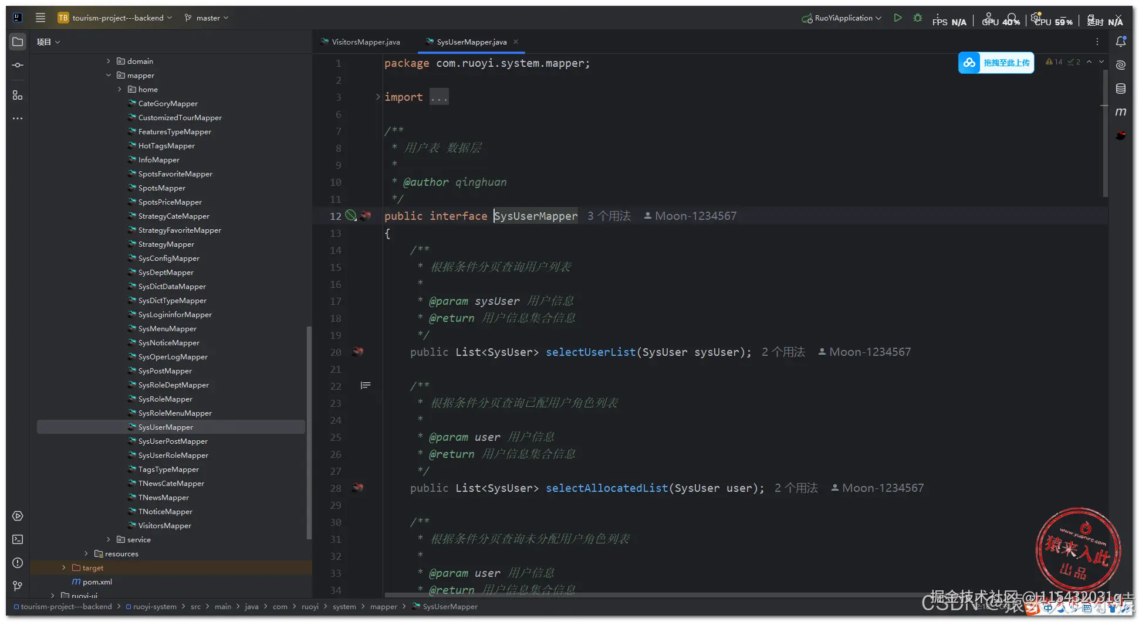Expand the service folder
This screenshot has height=622, width=1139.
[109, 539]
